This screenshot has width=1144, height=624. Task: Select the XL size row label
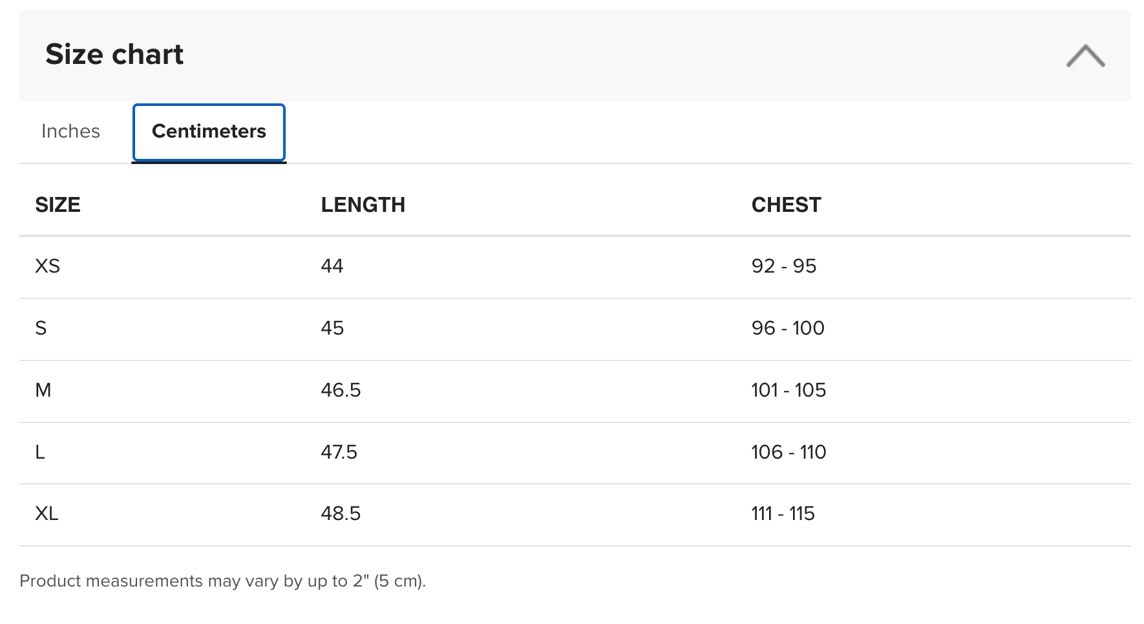(x=47, y=514)
